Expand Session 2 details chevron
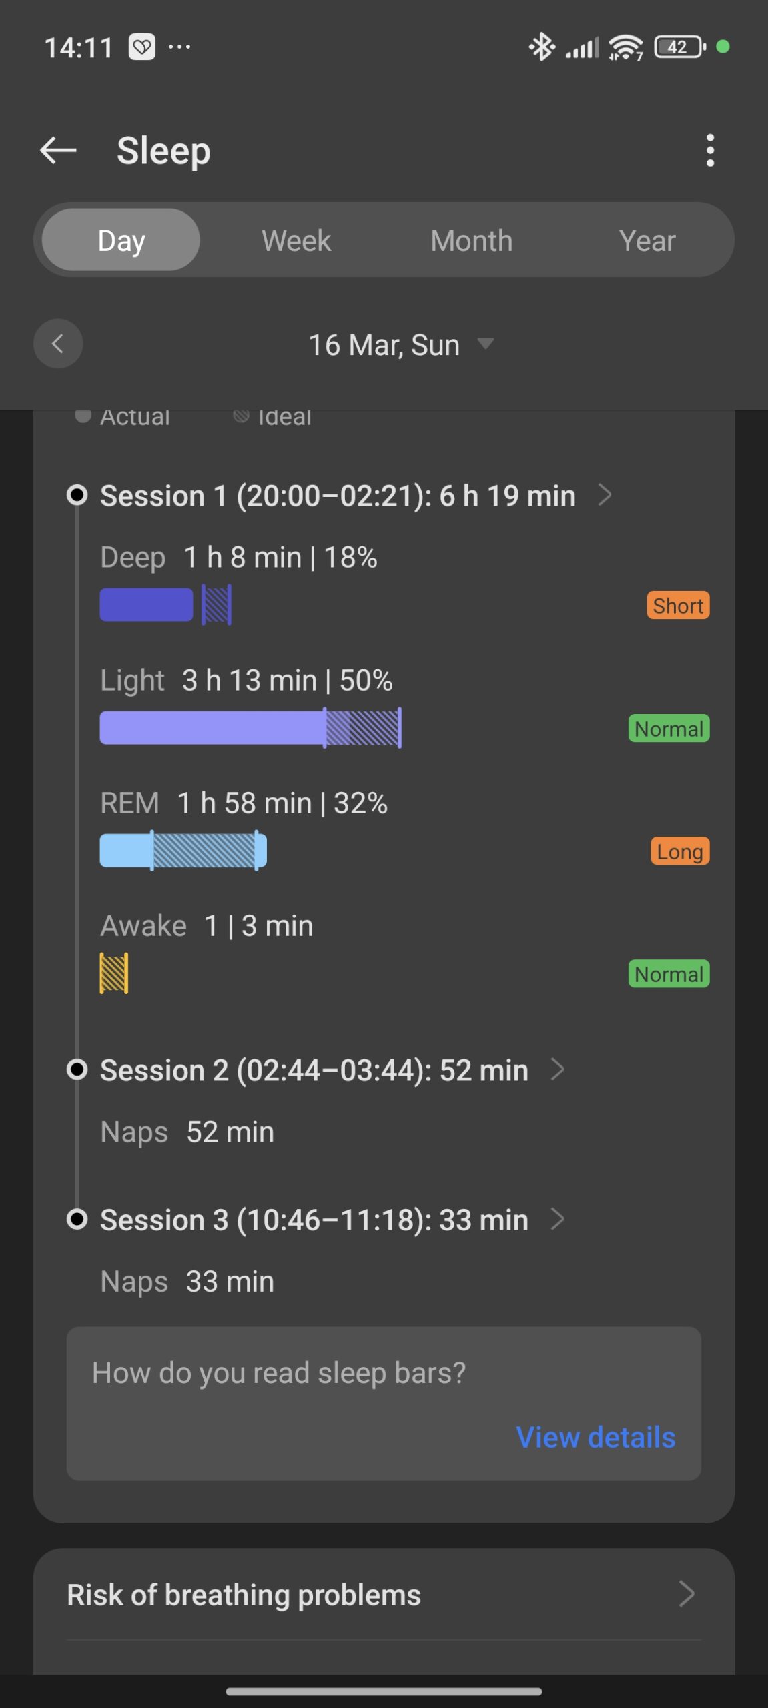Image resolution: width=768 pixels, height=1708 pixels. 558,1069
